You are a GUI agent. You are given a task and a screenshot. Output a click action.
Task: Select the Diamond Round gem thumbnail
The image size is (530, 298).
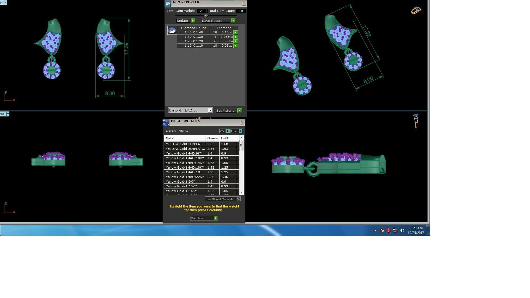click(x=172, y=30)
